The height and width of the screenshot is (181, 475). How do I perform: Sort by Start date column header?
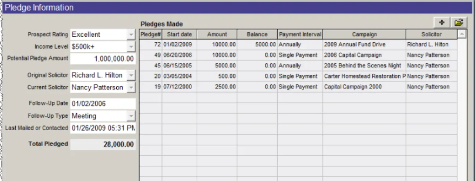click(179, 34)
